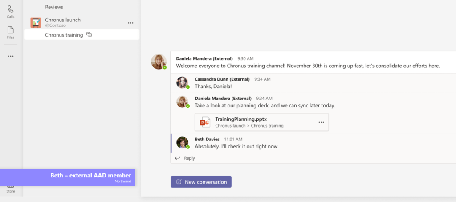This screenshot has height=202, width=456.
Task: Select the Reviews channel
Action: coord(54,7)
